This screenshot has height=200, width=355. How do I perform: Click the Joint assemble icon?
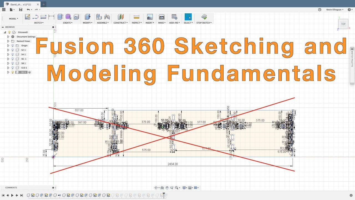(107, 17)
